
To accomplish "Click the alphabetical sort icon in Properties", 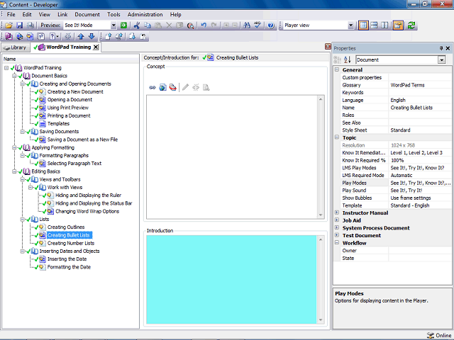I will click(x=348, y=59).
